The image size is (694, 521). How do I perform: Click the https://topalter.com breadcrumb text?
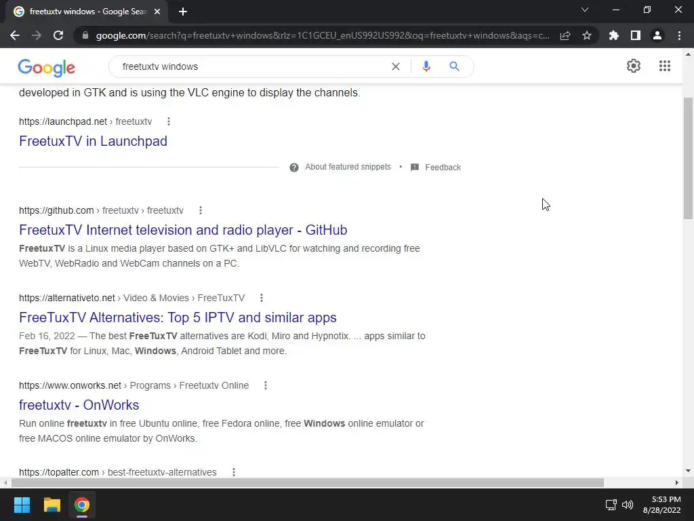pyautogui.click(x=59, y=472)
